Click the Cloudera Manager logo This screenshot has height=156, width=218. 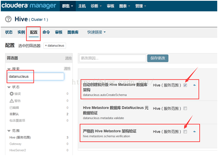click(x=29, y=5)
